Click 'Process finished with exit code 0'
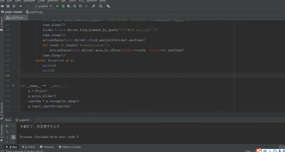Screen dimensions: 285x152 tap(49, 137)
